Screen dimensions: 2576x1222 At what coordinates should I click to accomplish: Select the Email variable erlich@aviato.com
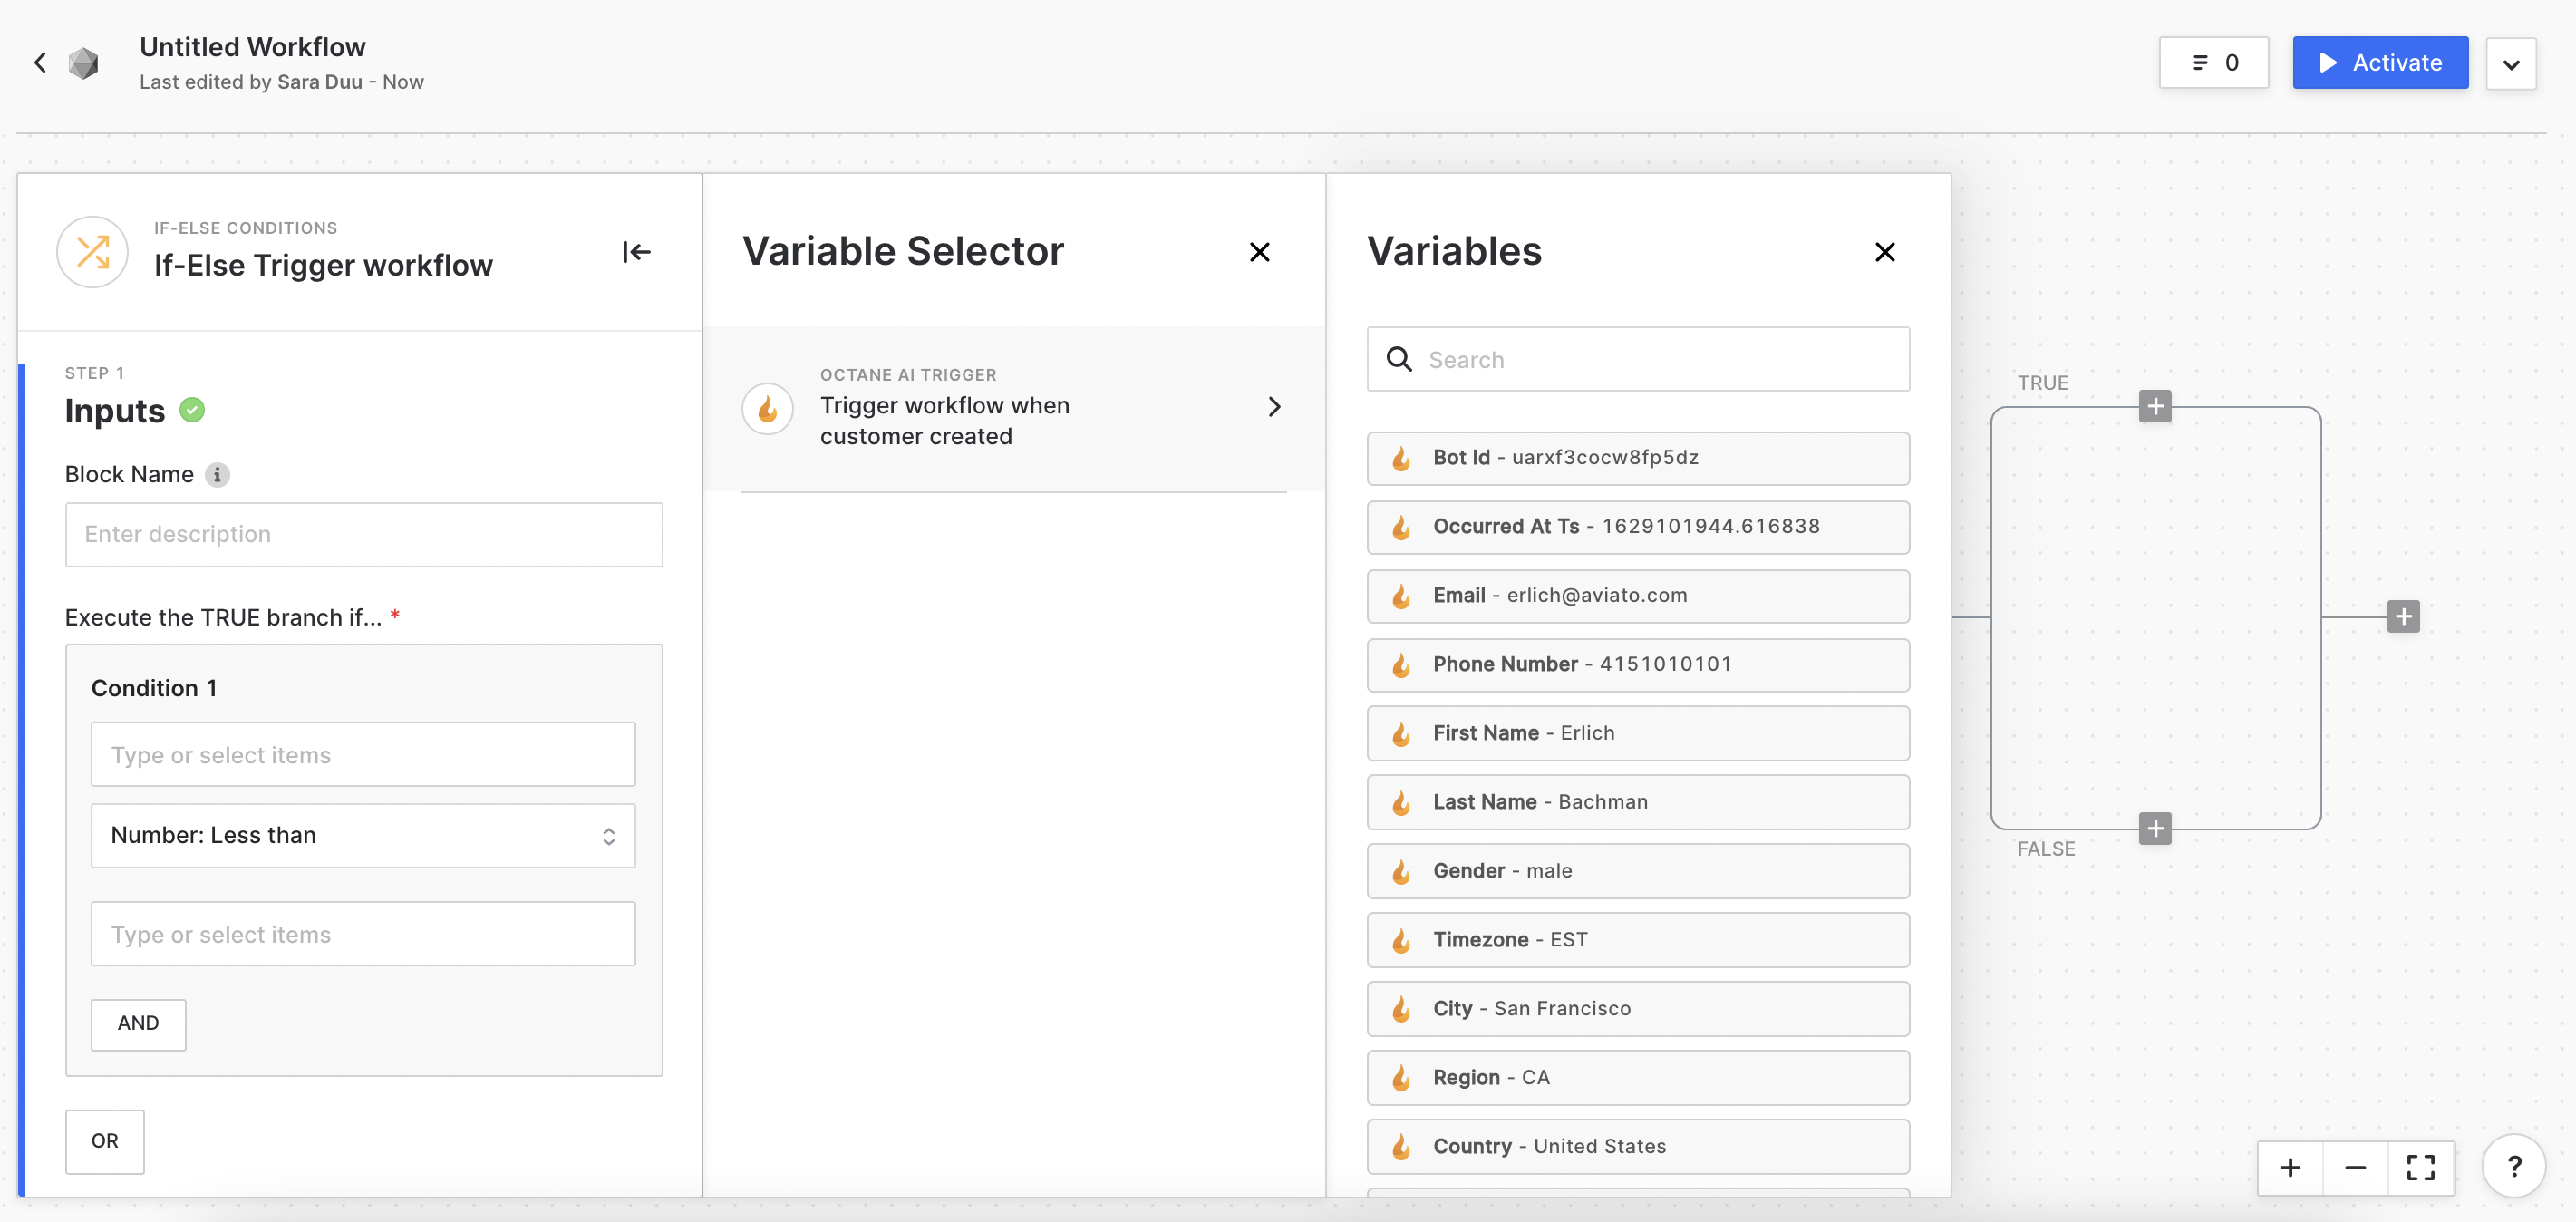(x=1637, y=596)
